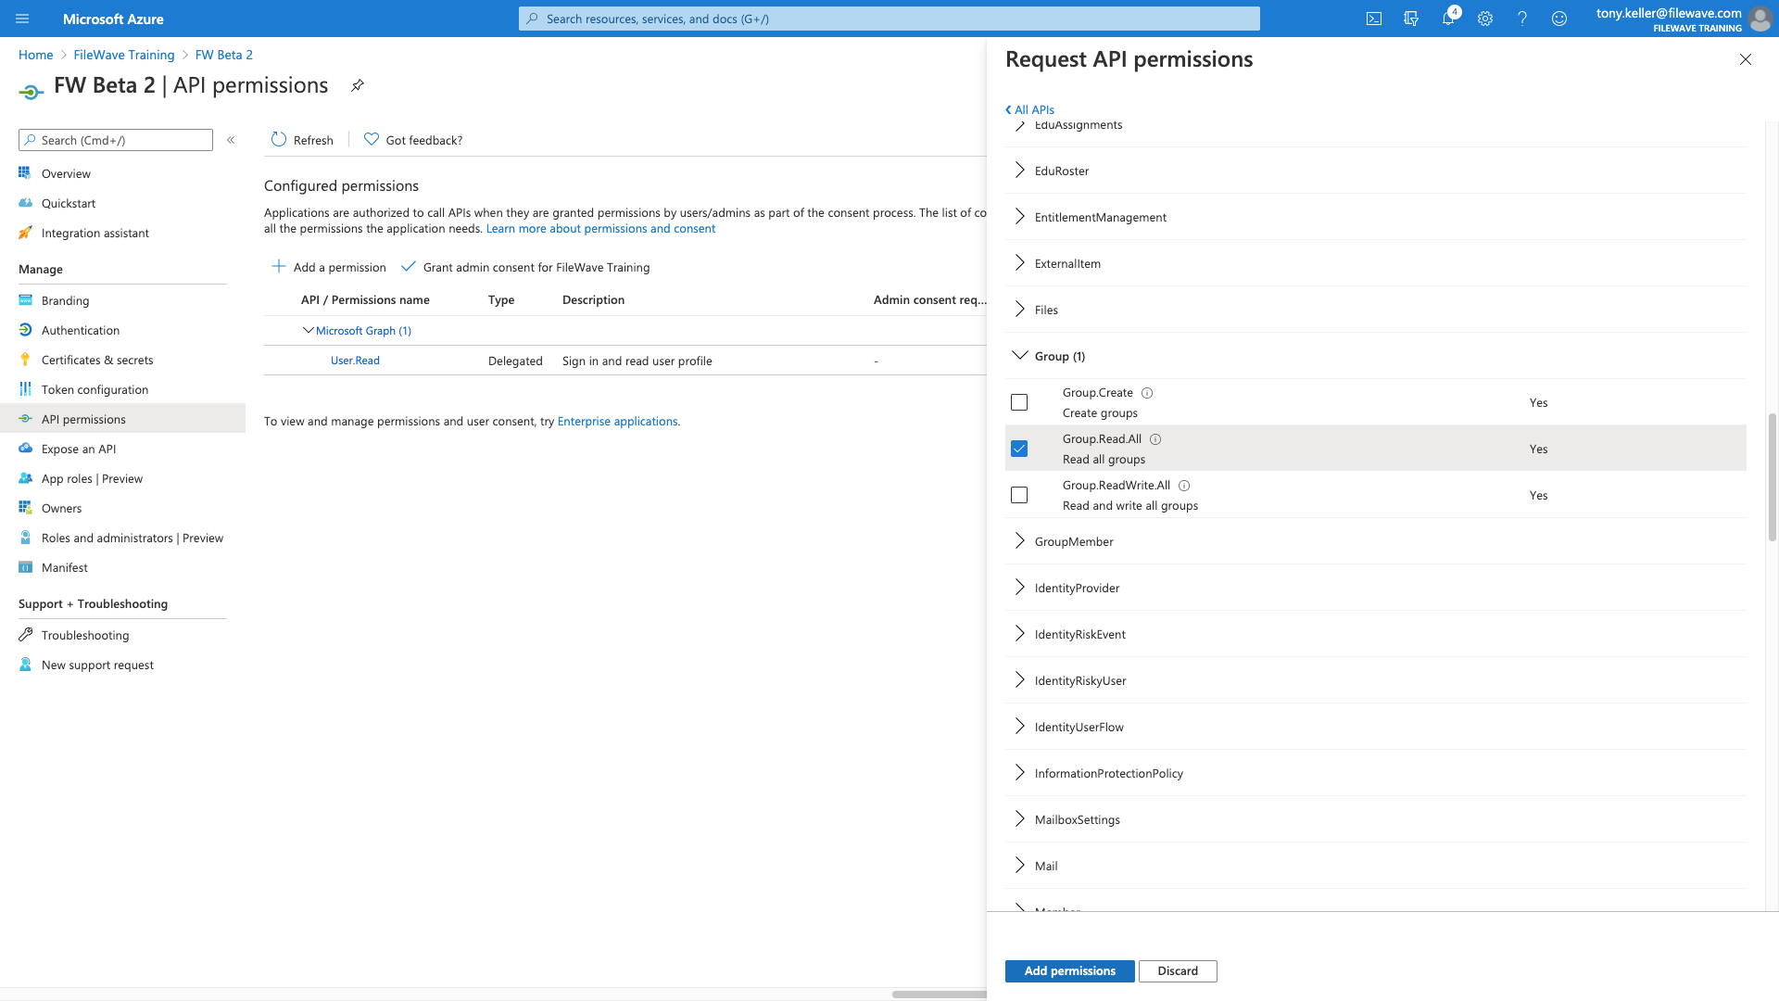Go to FileWave Training breadcrumb

(x=124, y=55)
